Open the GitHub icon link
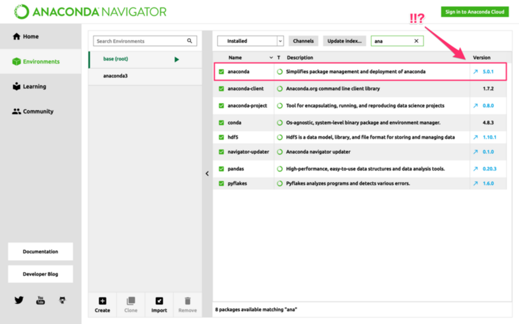The image size is (519, 324). click(62, 300)
